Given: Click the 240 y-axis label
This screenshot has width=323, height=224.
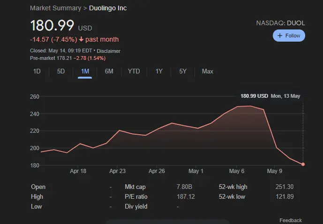Looking at the screenshot, I should [34, 114].
